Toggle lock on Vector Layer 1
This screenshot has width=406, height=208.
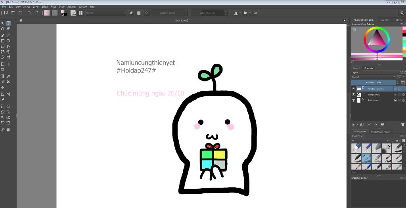(395, 89)
